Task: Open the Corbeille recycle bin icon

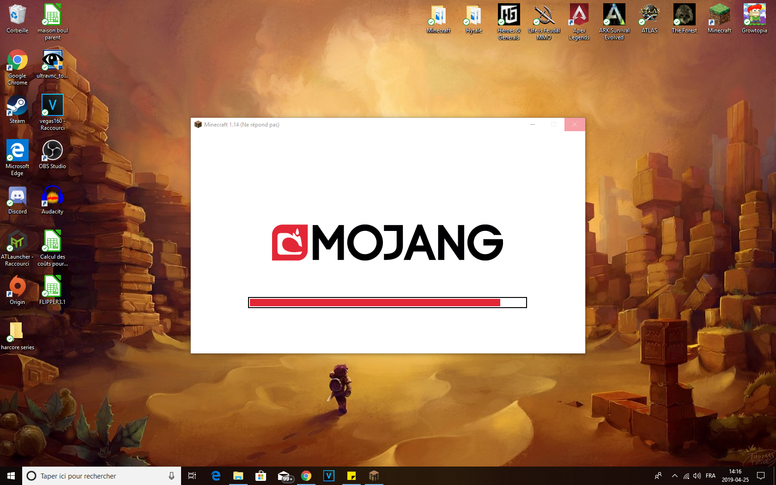Action: point(17,19)
